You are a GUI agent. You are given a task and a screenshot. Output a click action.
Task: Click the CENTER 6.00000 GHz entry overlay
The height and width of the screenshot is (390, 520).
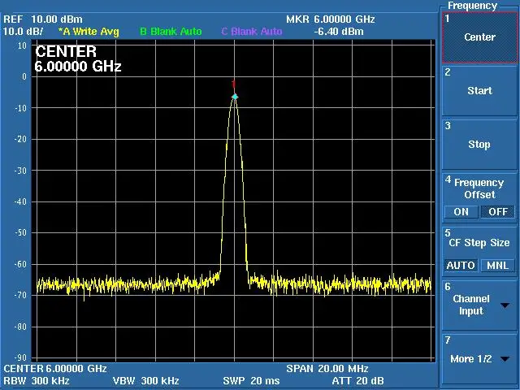(78, 59)
